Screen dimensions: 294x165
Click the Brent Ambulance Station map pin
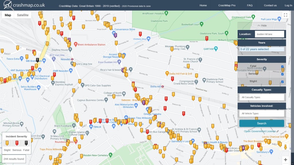76,44
